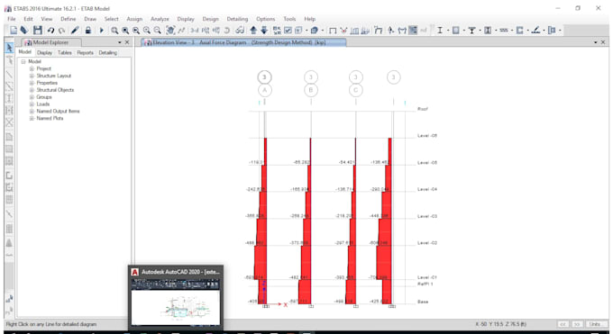Move down one story with down arrow

[x=264, y=30]
